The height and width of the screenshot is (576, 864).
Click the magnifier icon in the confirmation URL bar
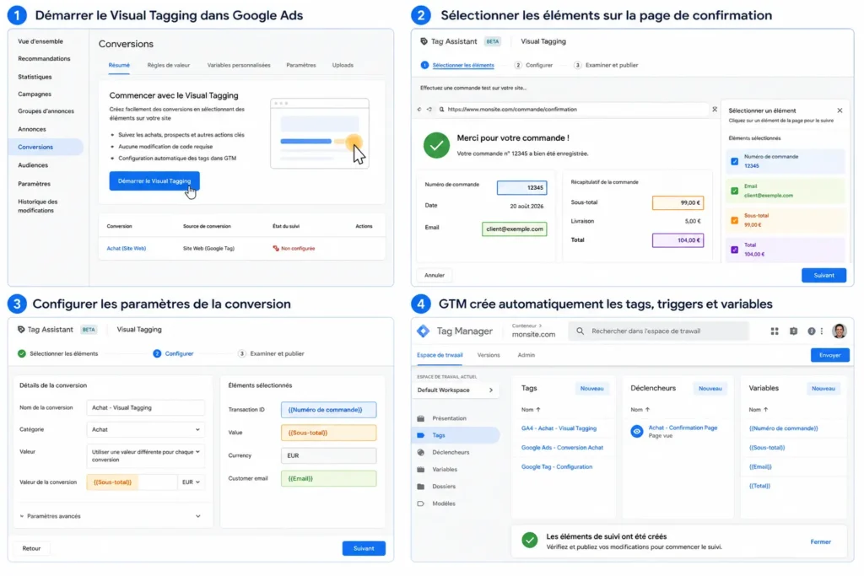[442, 110]
